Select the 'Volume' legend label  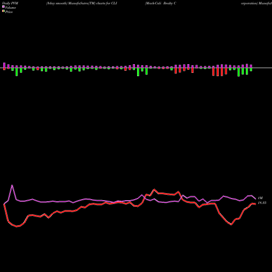(x=10, y=8)
